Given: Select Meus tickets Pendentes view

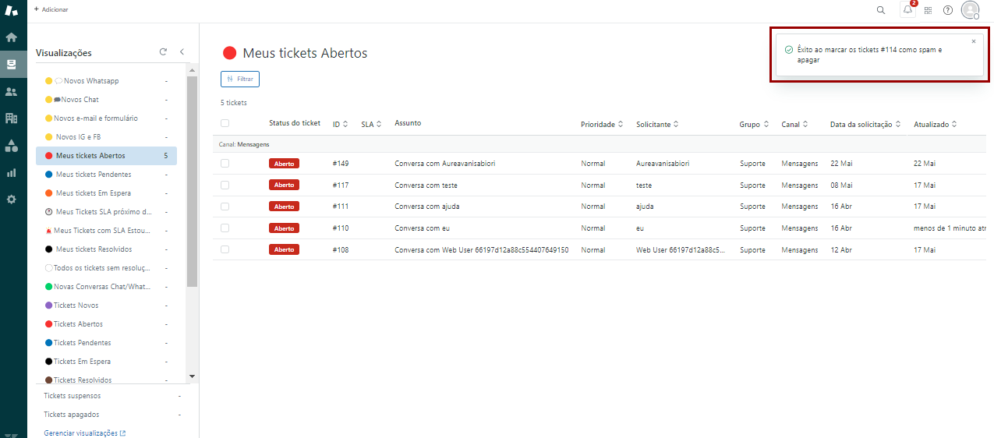Looking at the screenshot, I should pos(94,175).
